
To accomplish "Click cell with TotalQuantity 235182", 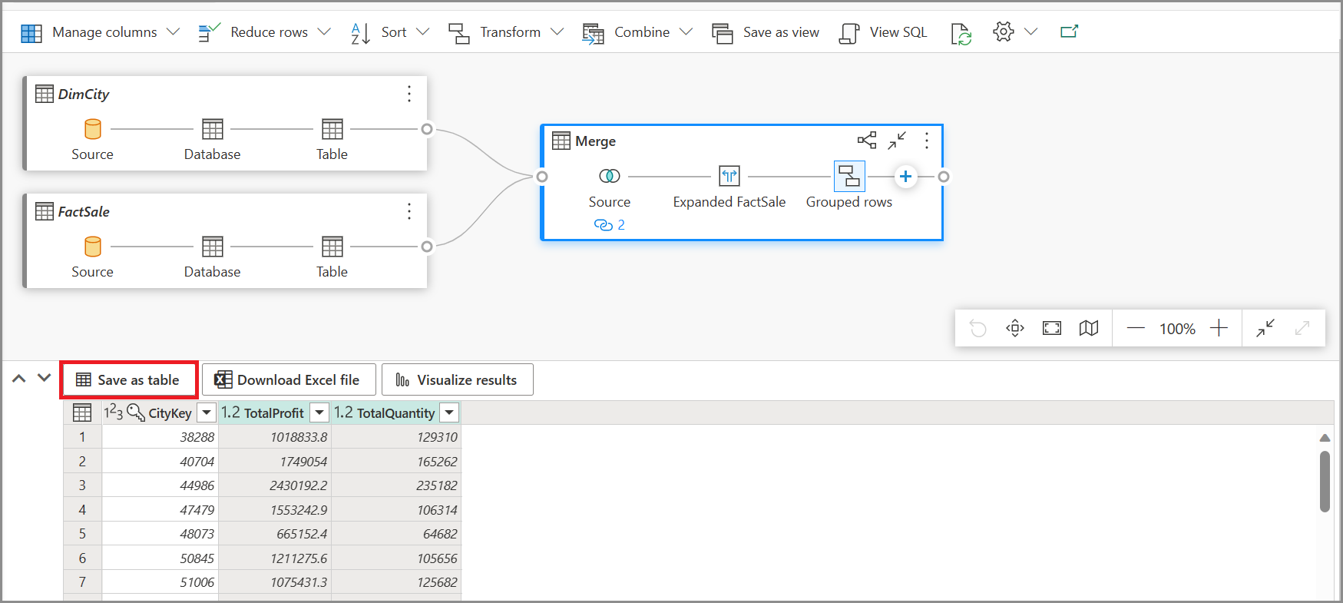I will point(396,485).
